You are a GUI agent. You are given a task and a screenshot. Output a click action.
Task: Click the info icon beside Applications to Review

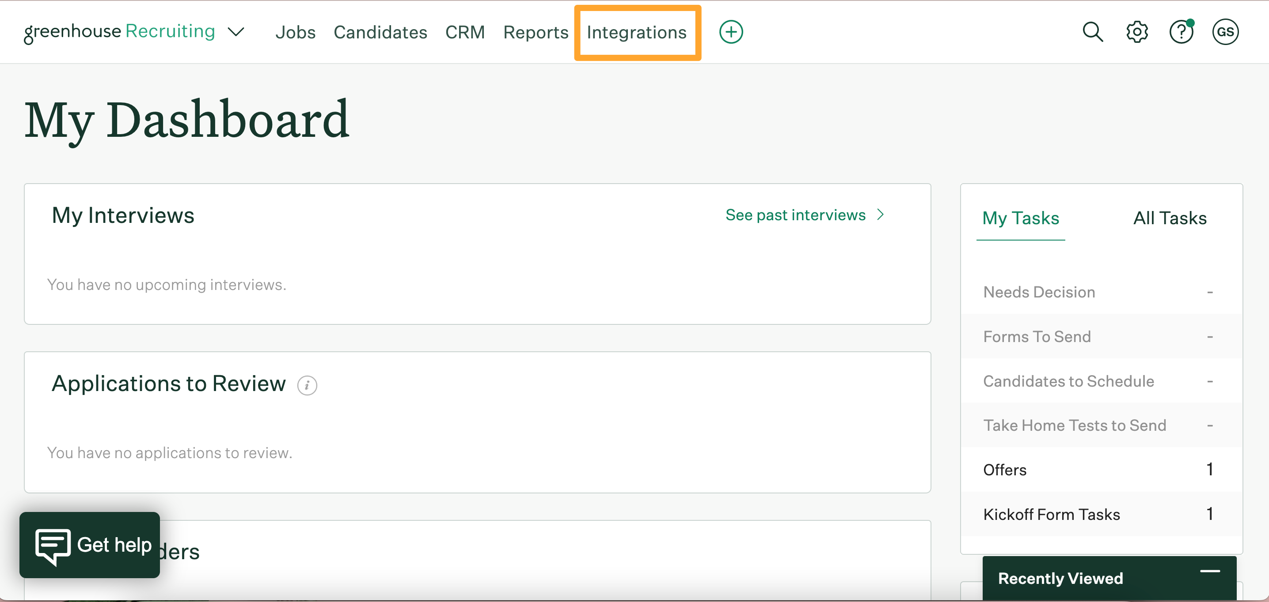point(308,385)
